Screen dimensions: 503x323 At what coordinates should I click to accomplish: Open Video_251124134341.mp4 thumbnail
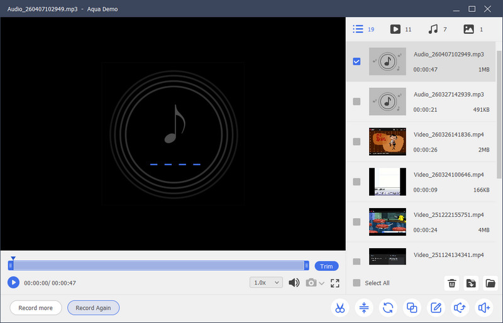[387, 256]
